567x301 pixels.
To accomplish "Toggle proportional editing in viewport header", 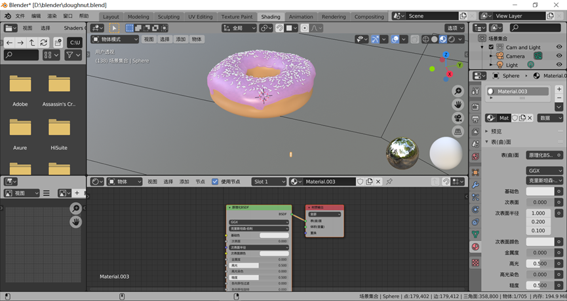I will pyautogui.click(x=304, y=27).
